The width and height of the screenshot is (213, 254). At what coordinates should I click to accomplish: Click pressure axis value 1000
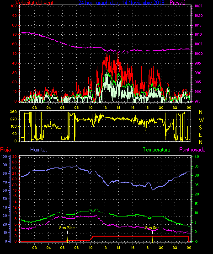tap(198, 54)
